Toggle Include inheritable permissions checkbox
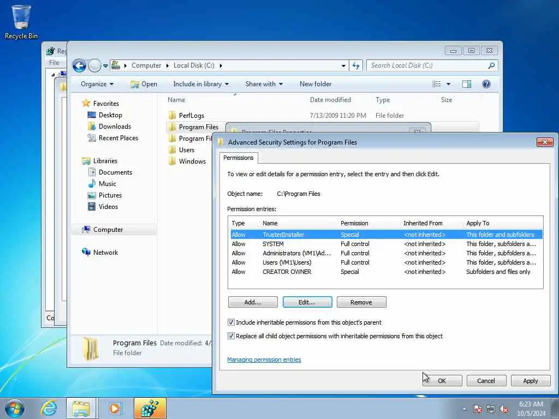Image resolution: width=559 pixels, height=419 pixels. pos(231,322)
